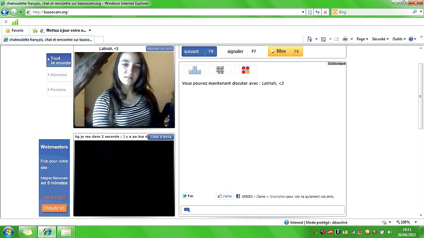Image resolution: width=424 pixels, height=238 pixels.
Task: Select the 'Tout le monde' filter
Action: click(59, 60)
